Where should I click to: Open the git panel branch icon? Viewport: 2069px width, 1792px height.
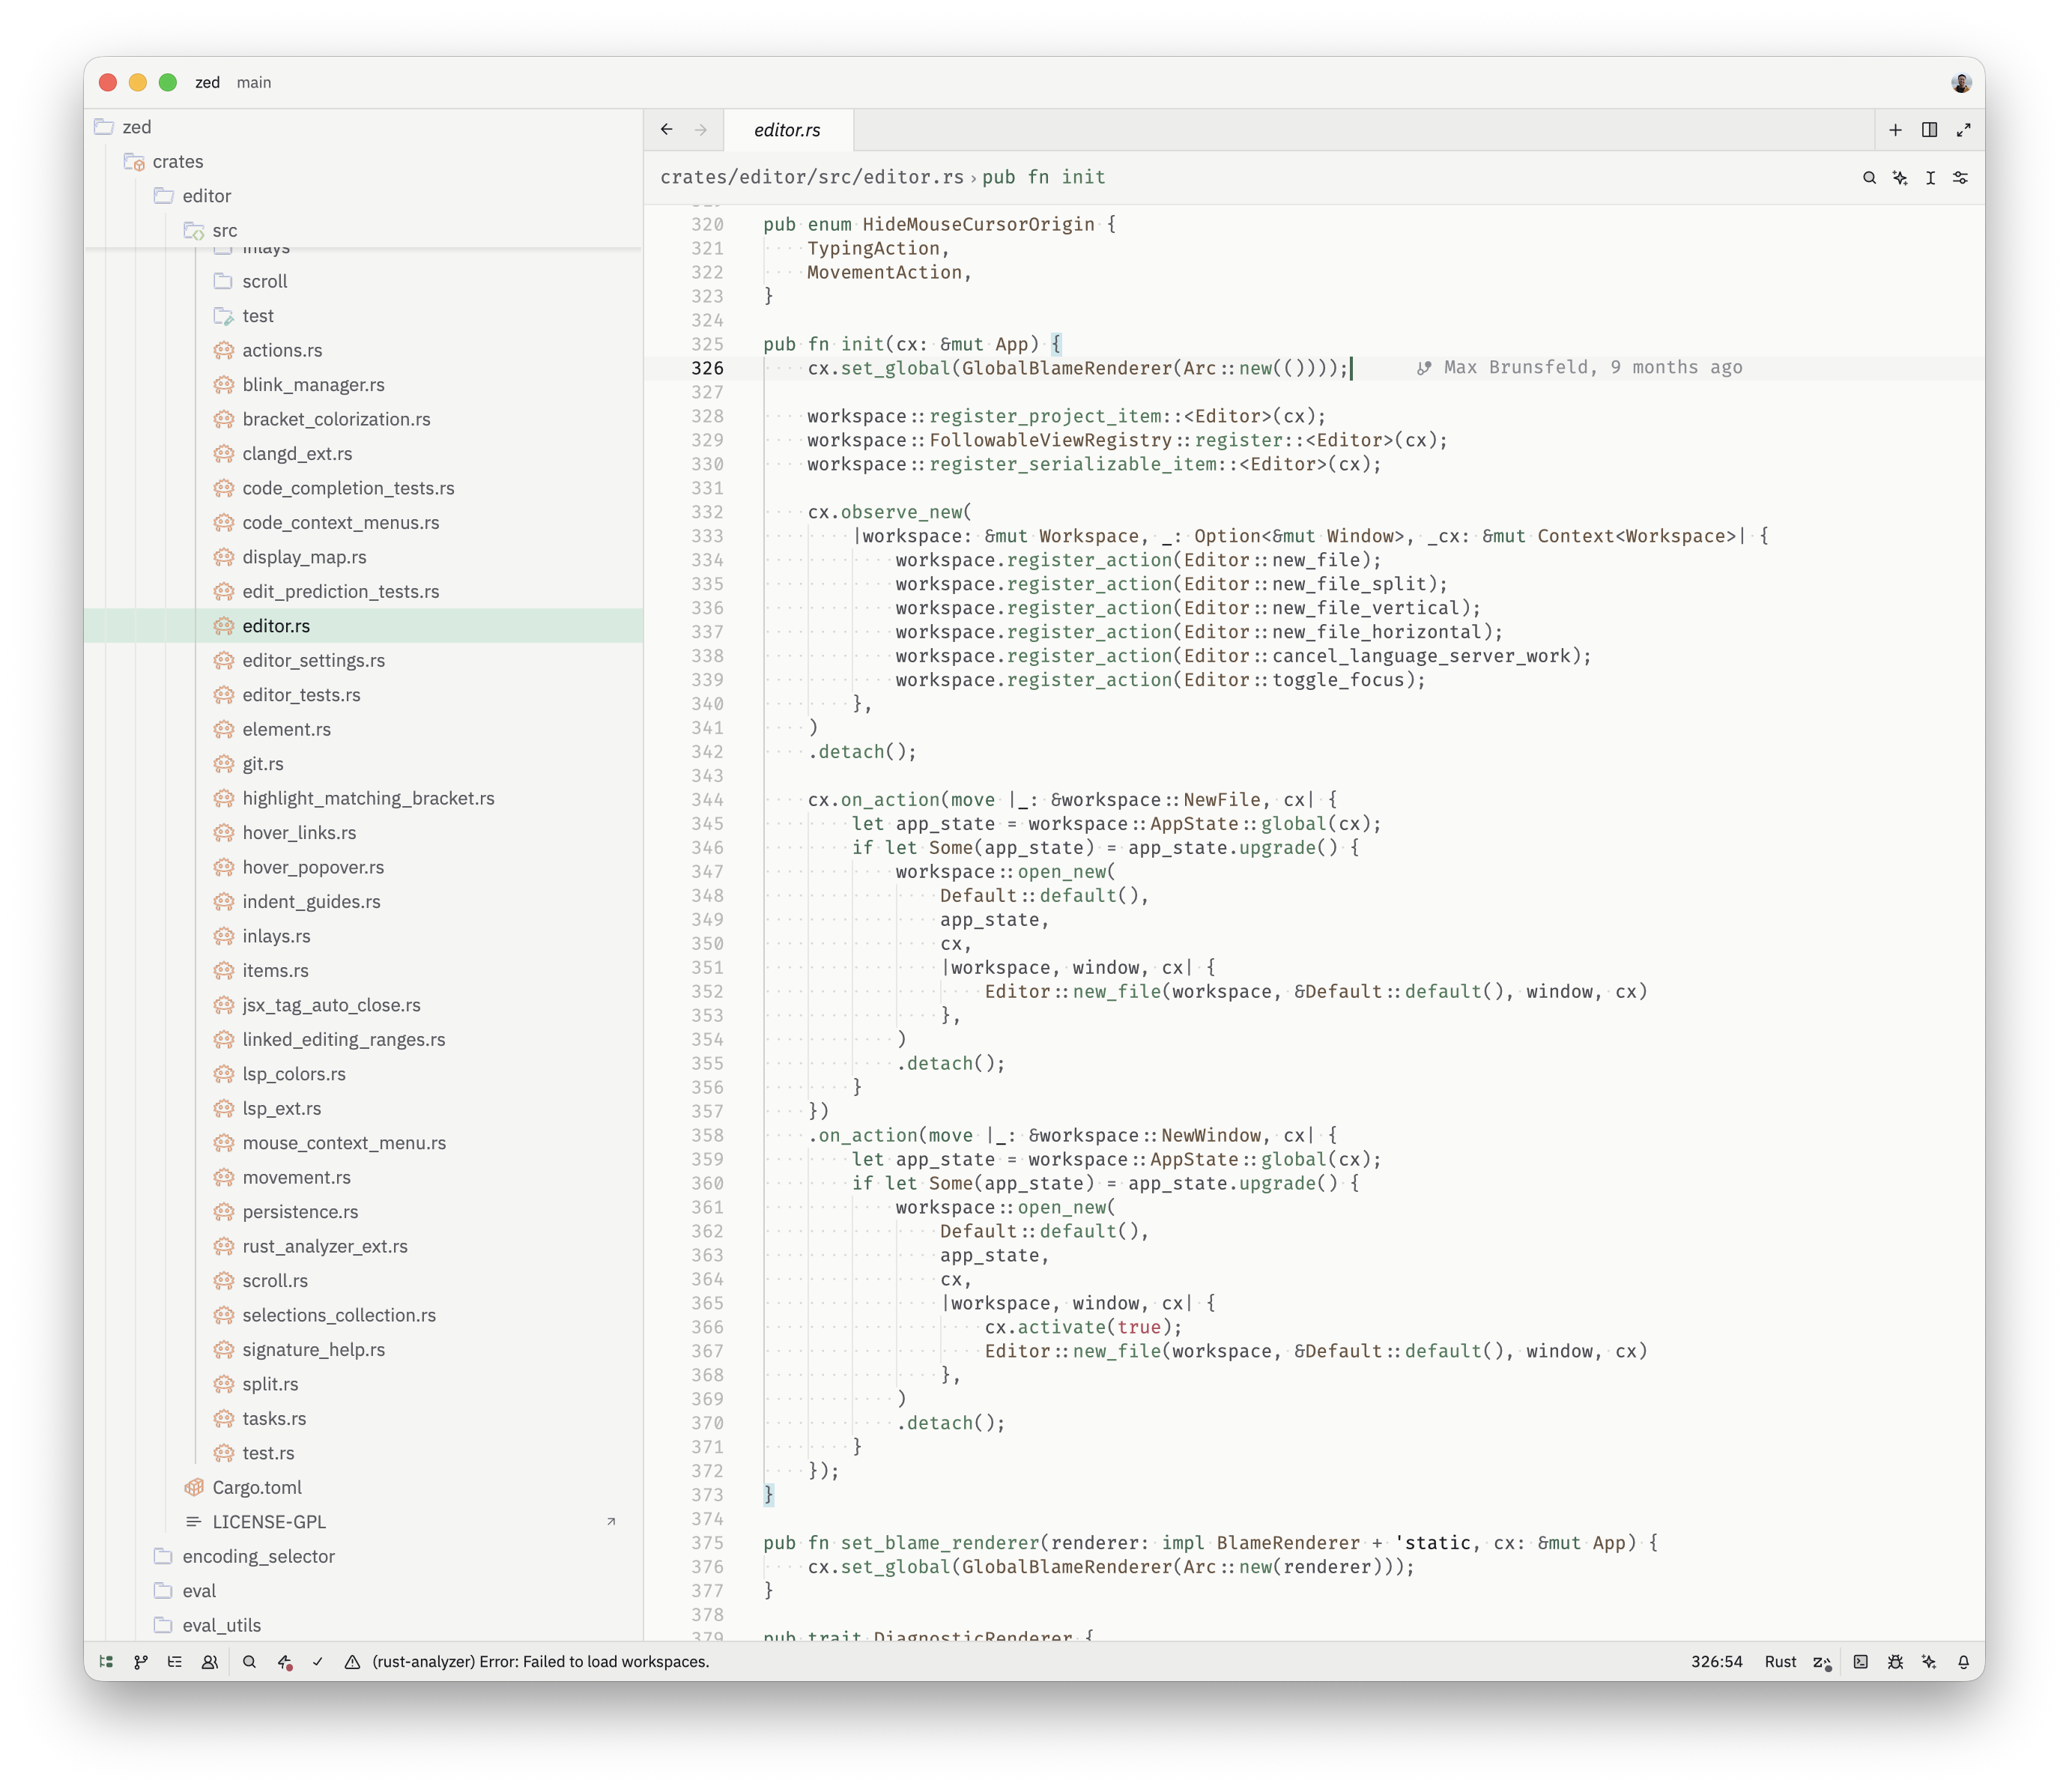click(x=141, y=1661)
